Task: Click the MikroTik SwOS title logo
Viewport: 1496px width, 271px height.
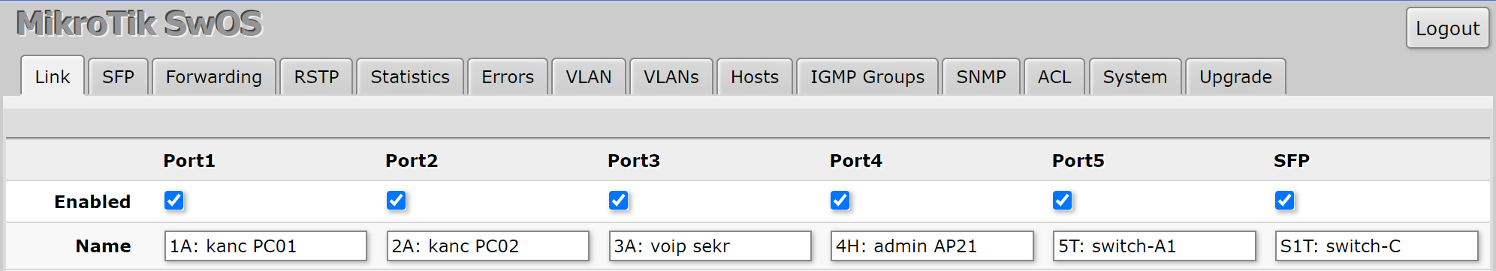Action: click(x=140, y=24)
